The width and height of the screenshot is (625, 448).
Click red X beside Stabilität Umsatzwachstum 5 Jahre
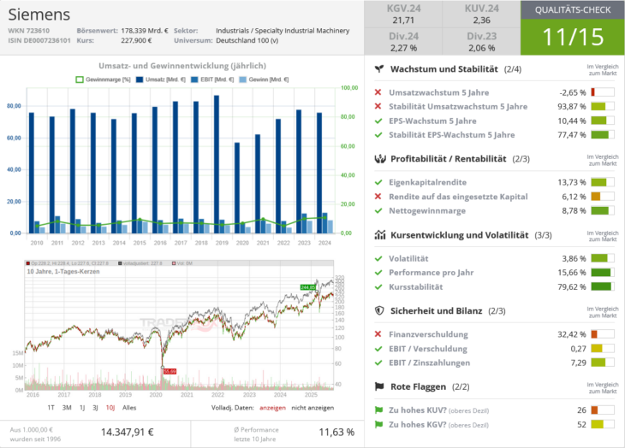pos(378,106)
